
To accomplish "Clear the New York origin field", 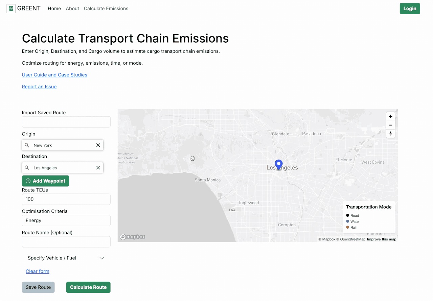I will coord(98,145).
